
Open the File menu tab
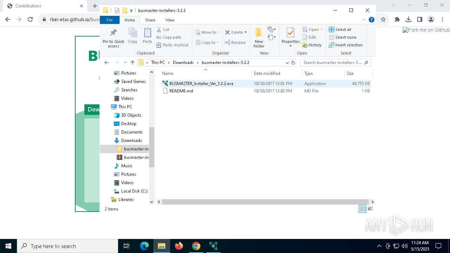pos(110,20)
